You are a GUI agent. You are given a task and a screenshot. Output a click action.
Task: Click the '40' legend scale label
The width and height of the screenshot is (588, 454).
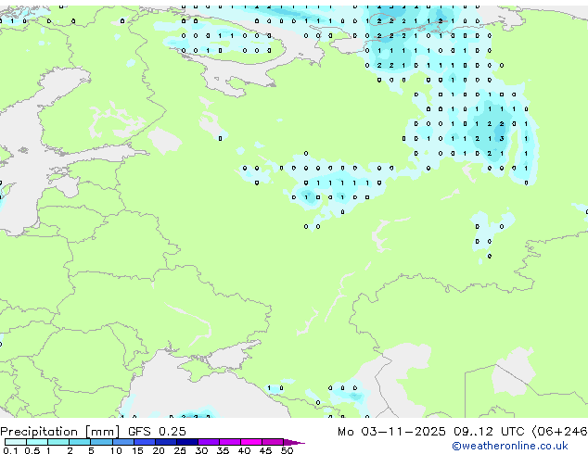click(x=244, y=450)
